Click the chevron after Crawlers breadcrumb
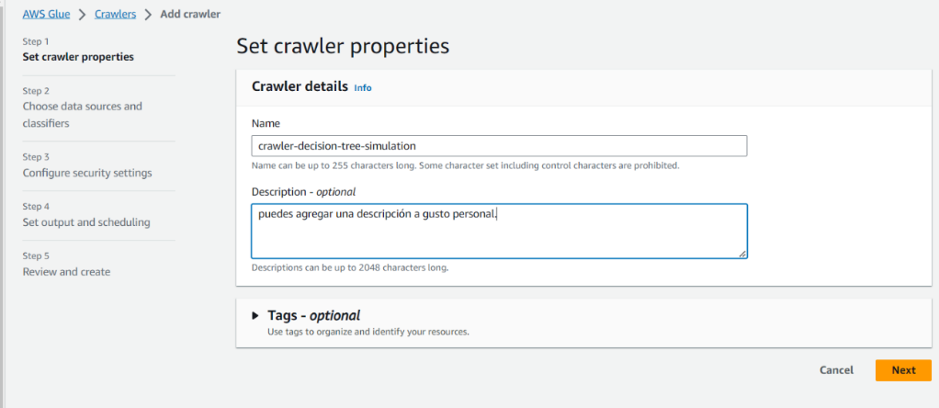 pos(148,15)
